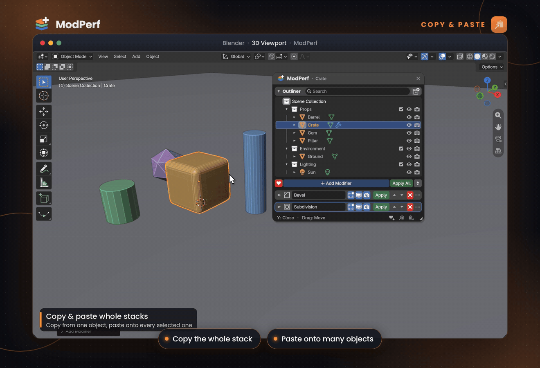The image size is (540, 368).
Task: Click the Apply All button
Action: coord(401,183)
